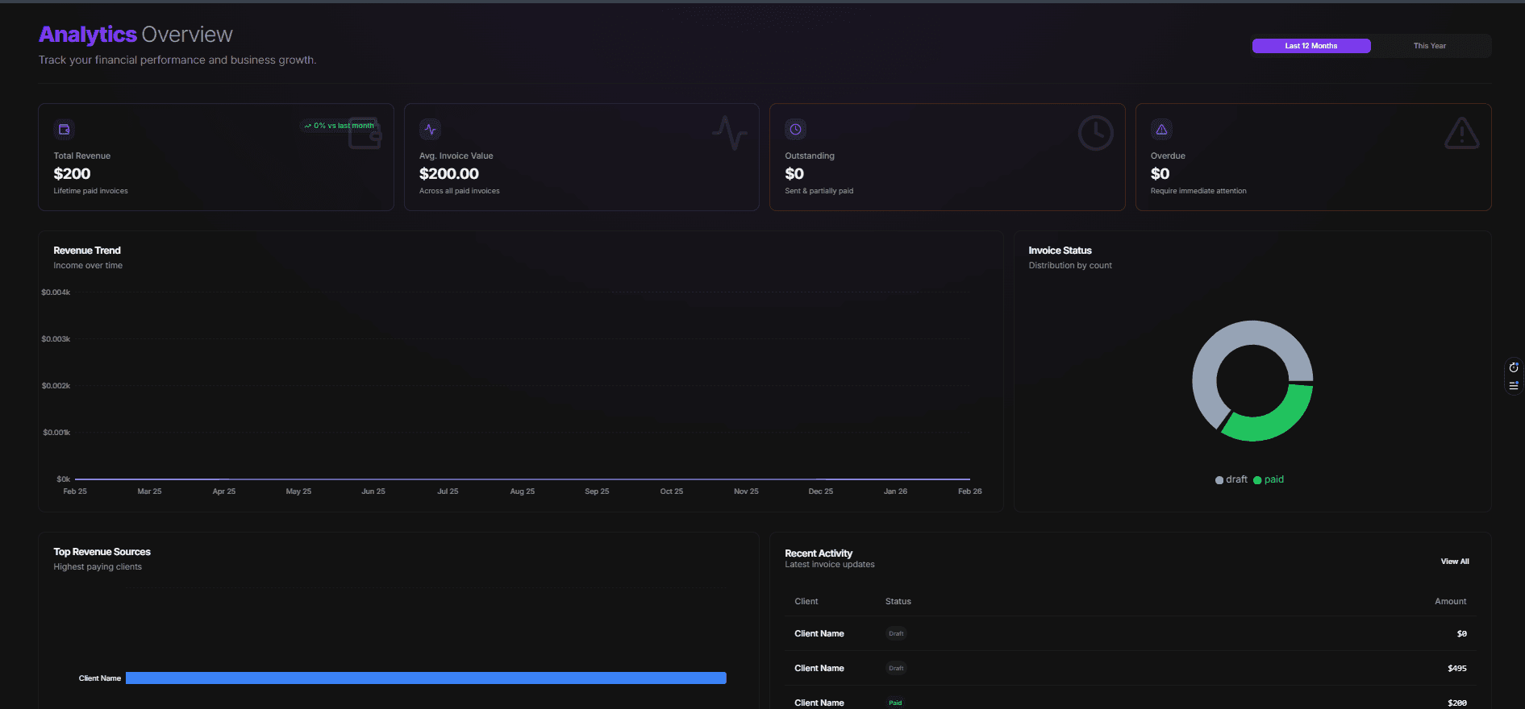Click the $495 amount in Recent Activity
Image resolution: width=1525 pixels, height=709 pixels.
point(1457,669)
